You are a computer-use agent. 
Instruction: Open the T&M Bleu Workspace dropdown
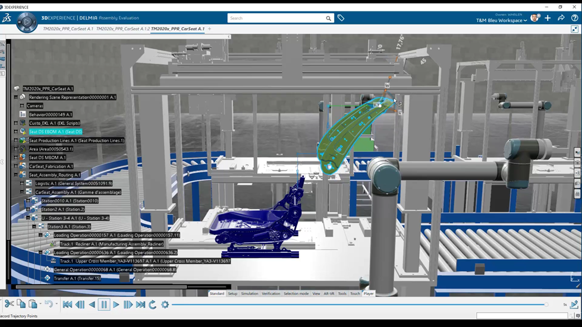coord(502,20)
